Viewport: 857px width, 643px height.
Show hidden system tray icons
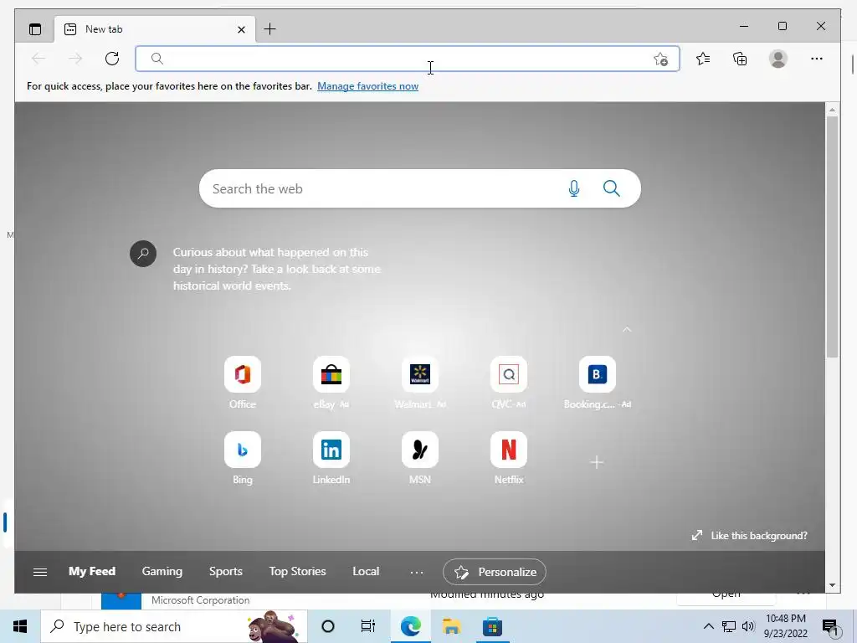708,626
